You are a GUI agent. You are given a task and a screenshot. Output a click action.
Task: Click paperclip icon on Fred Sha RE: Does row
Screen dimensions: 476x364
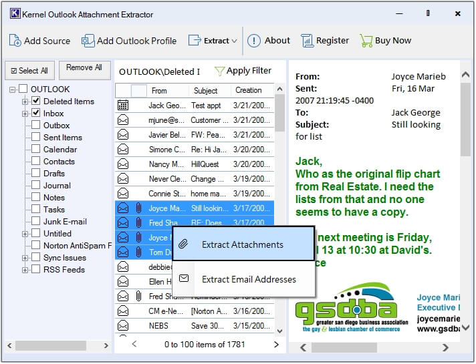pyautogui.click(x=139, y=222)
